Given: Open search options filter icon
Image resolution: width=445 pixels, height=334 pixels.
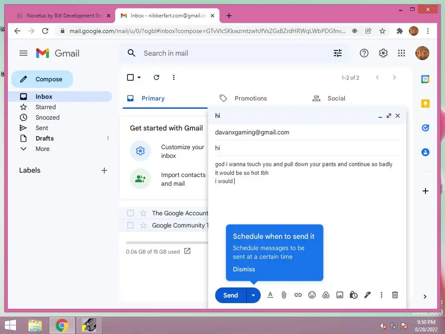Looking at the screenshot, I should (337, 53).
